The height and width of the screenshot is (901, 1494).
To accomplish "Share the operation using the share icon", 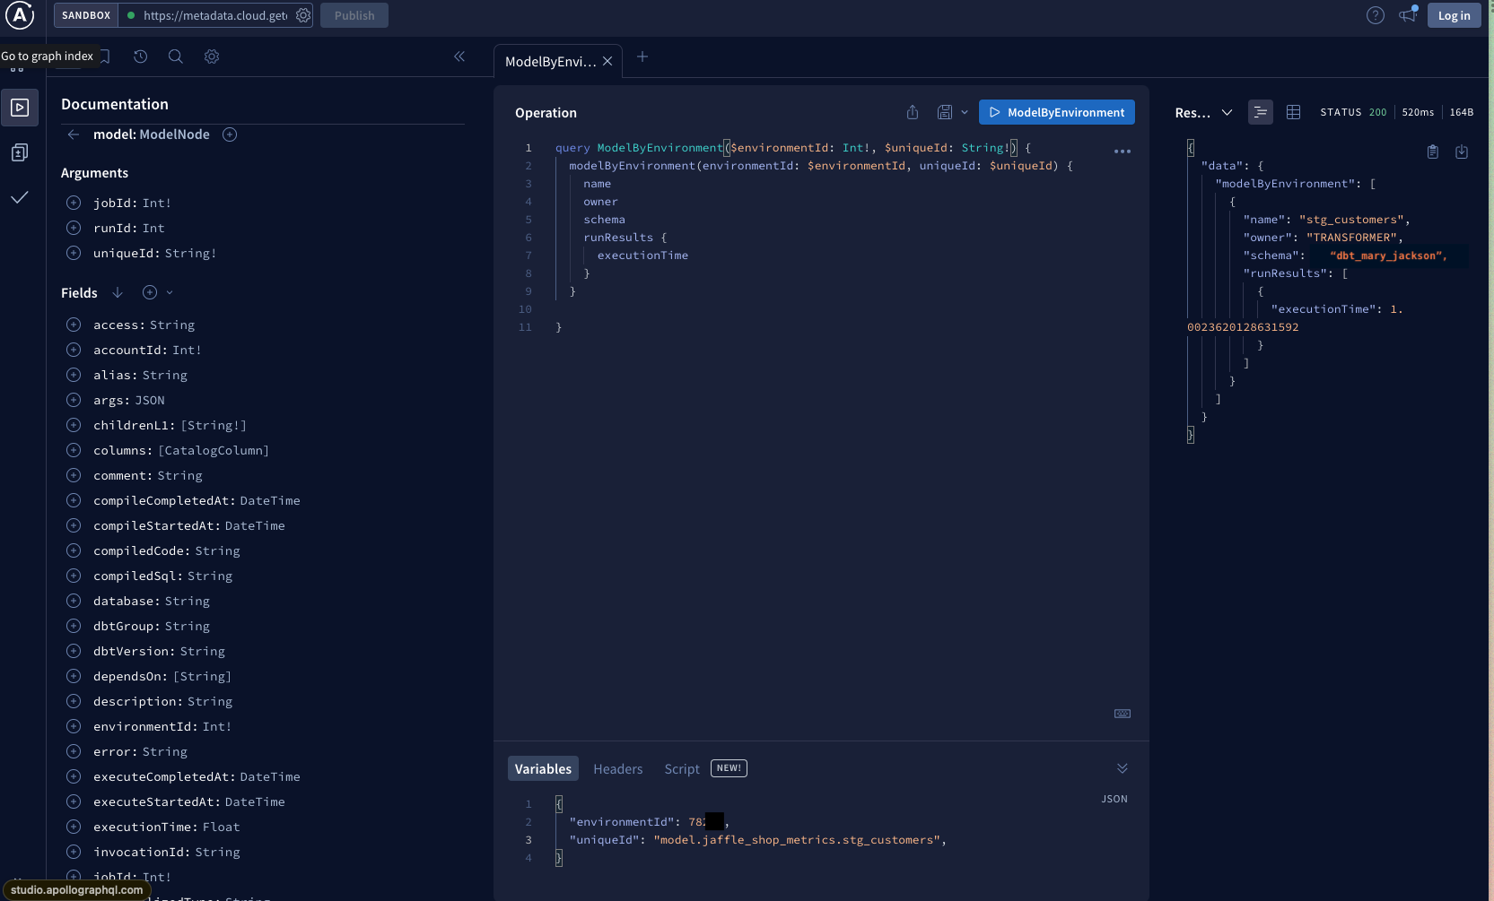I will click(913, 112).
